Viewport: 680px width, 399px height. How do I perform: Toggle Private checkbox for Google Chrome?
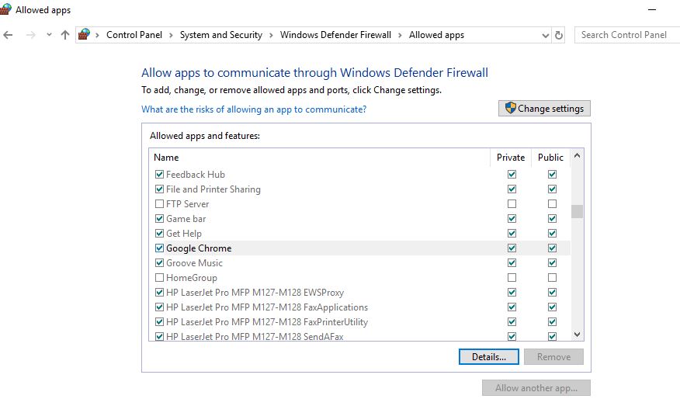[512, 248]
